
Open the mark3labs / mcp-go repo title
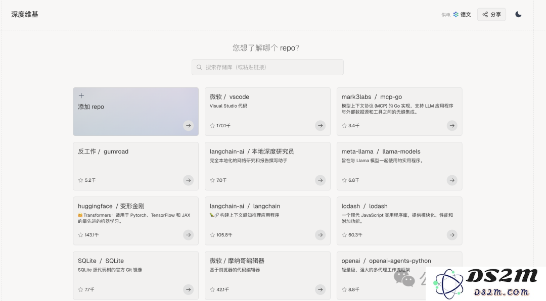click(x=372, y=97)
